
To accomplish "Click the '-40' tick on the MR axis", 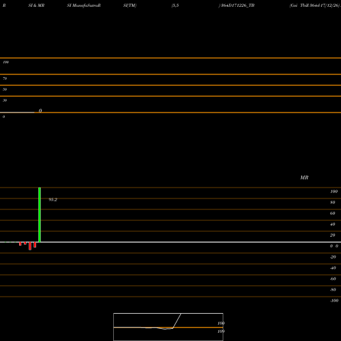I will (x=333, y=268).
